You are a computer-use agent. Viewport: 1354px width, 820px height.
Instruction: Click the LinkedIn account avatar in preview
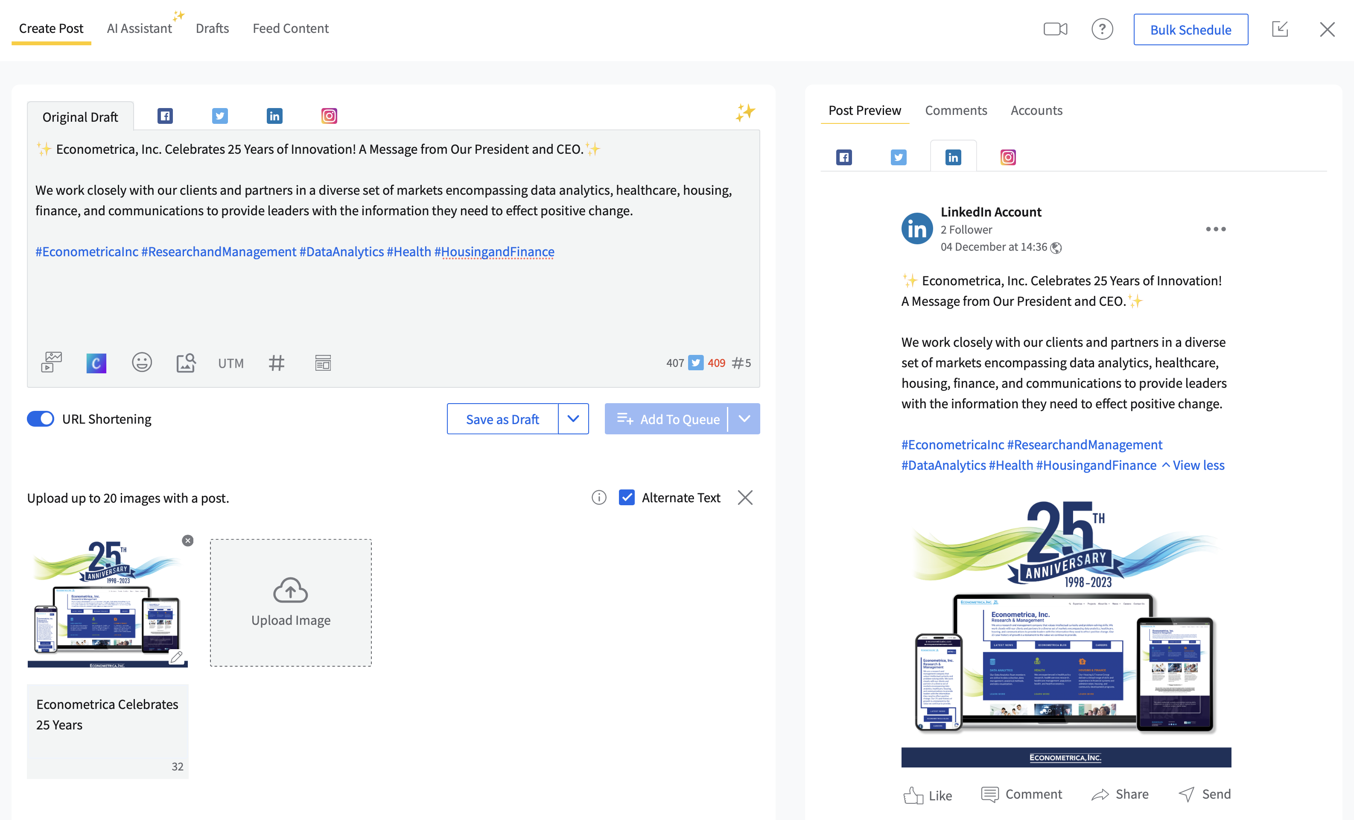click(x=917, y=229)
